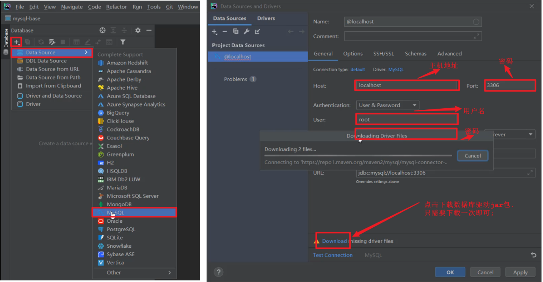This screenshot has height=282, width=543.
Task: Select MariaDB in the data source list
Action: click(x=134, y=188)
